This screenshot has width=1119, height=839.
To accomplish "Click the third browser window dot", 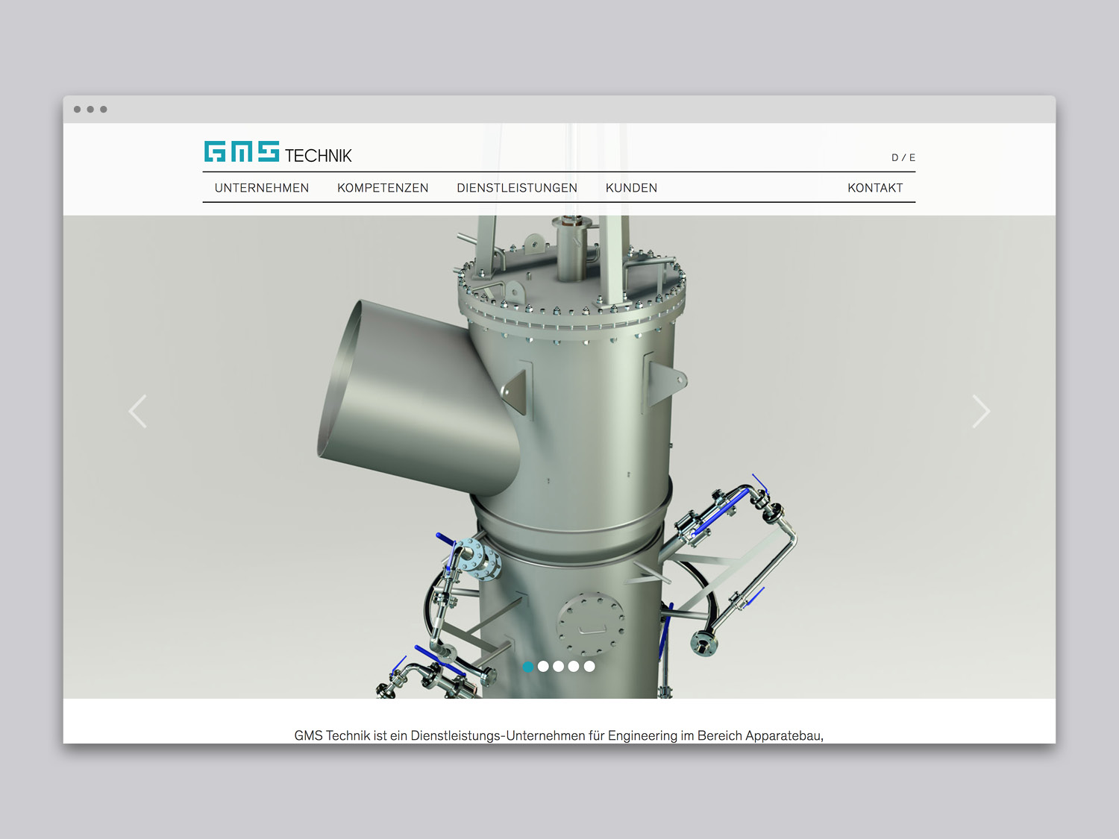I will [x=104, y=110].
